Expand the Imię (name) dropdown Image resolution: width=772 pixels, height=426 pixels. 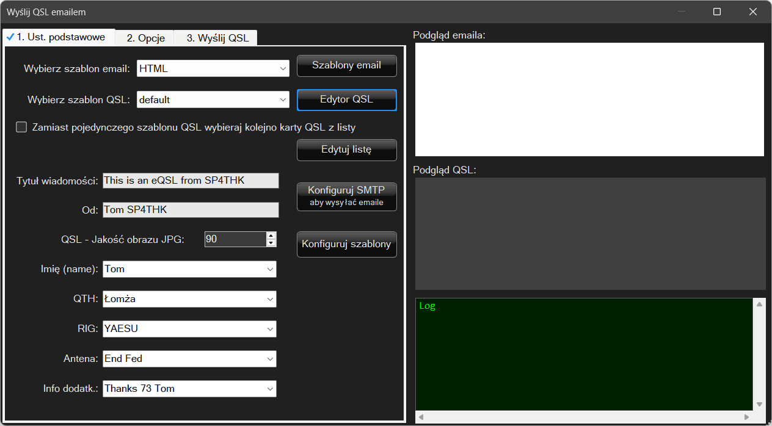coord(270,269)
